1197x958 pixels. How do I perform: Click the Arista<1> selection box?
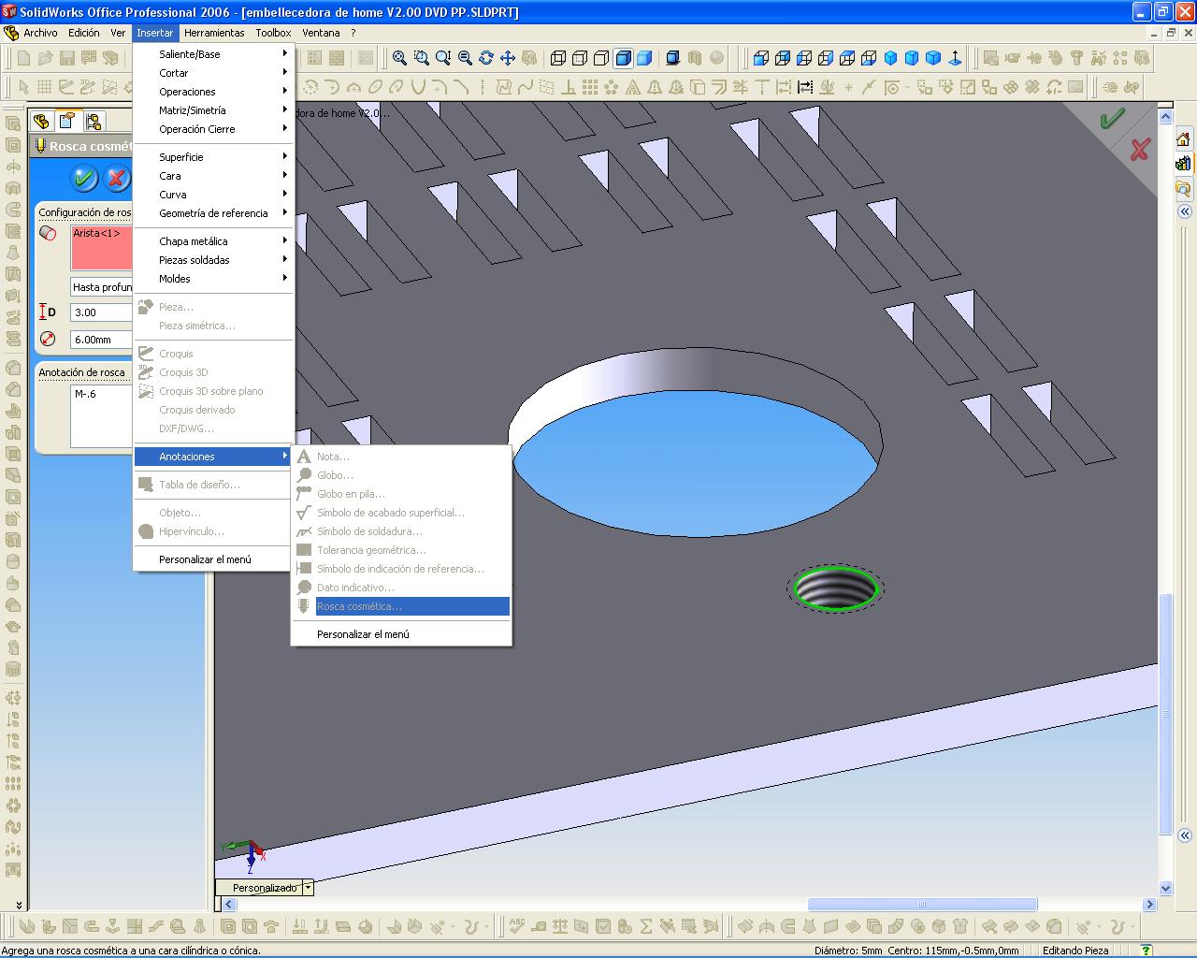pyautogui.click(x=102, y=247)
